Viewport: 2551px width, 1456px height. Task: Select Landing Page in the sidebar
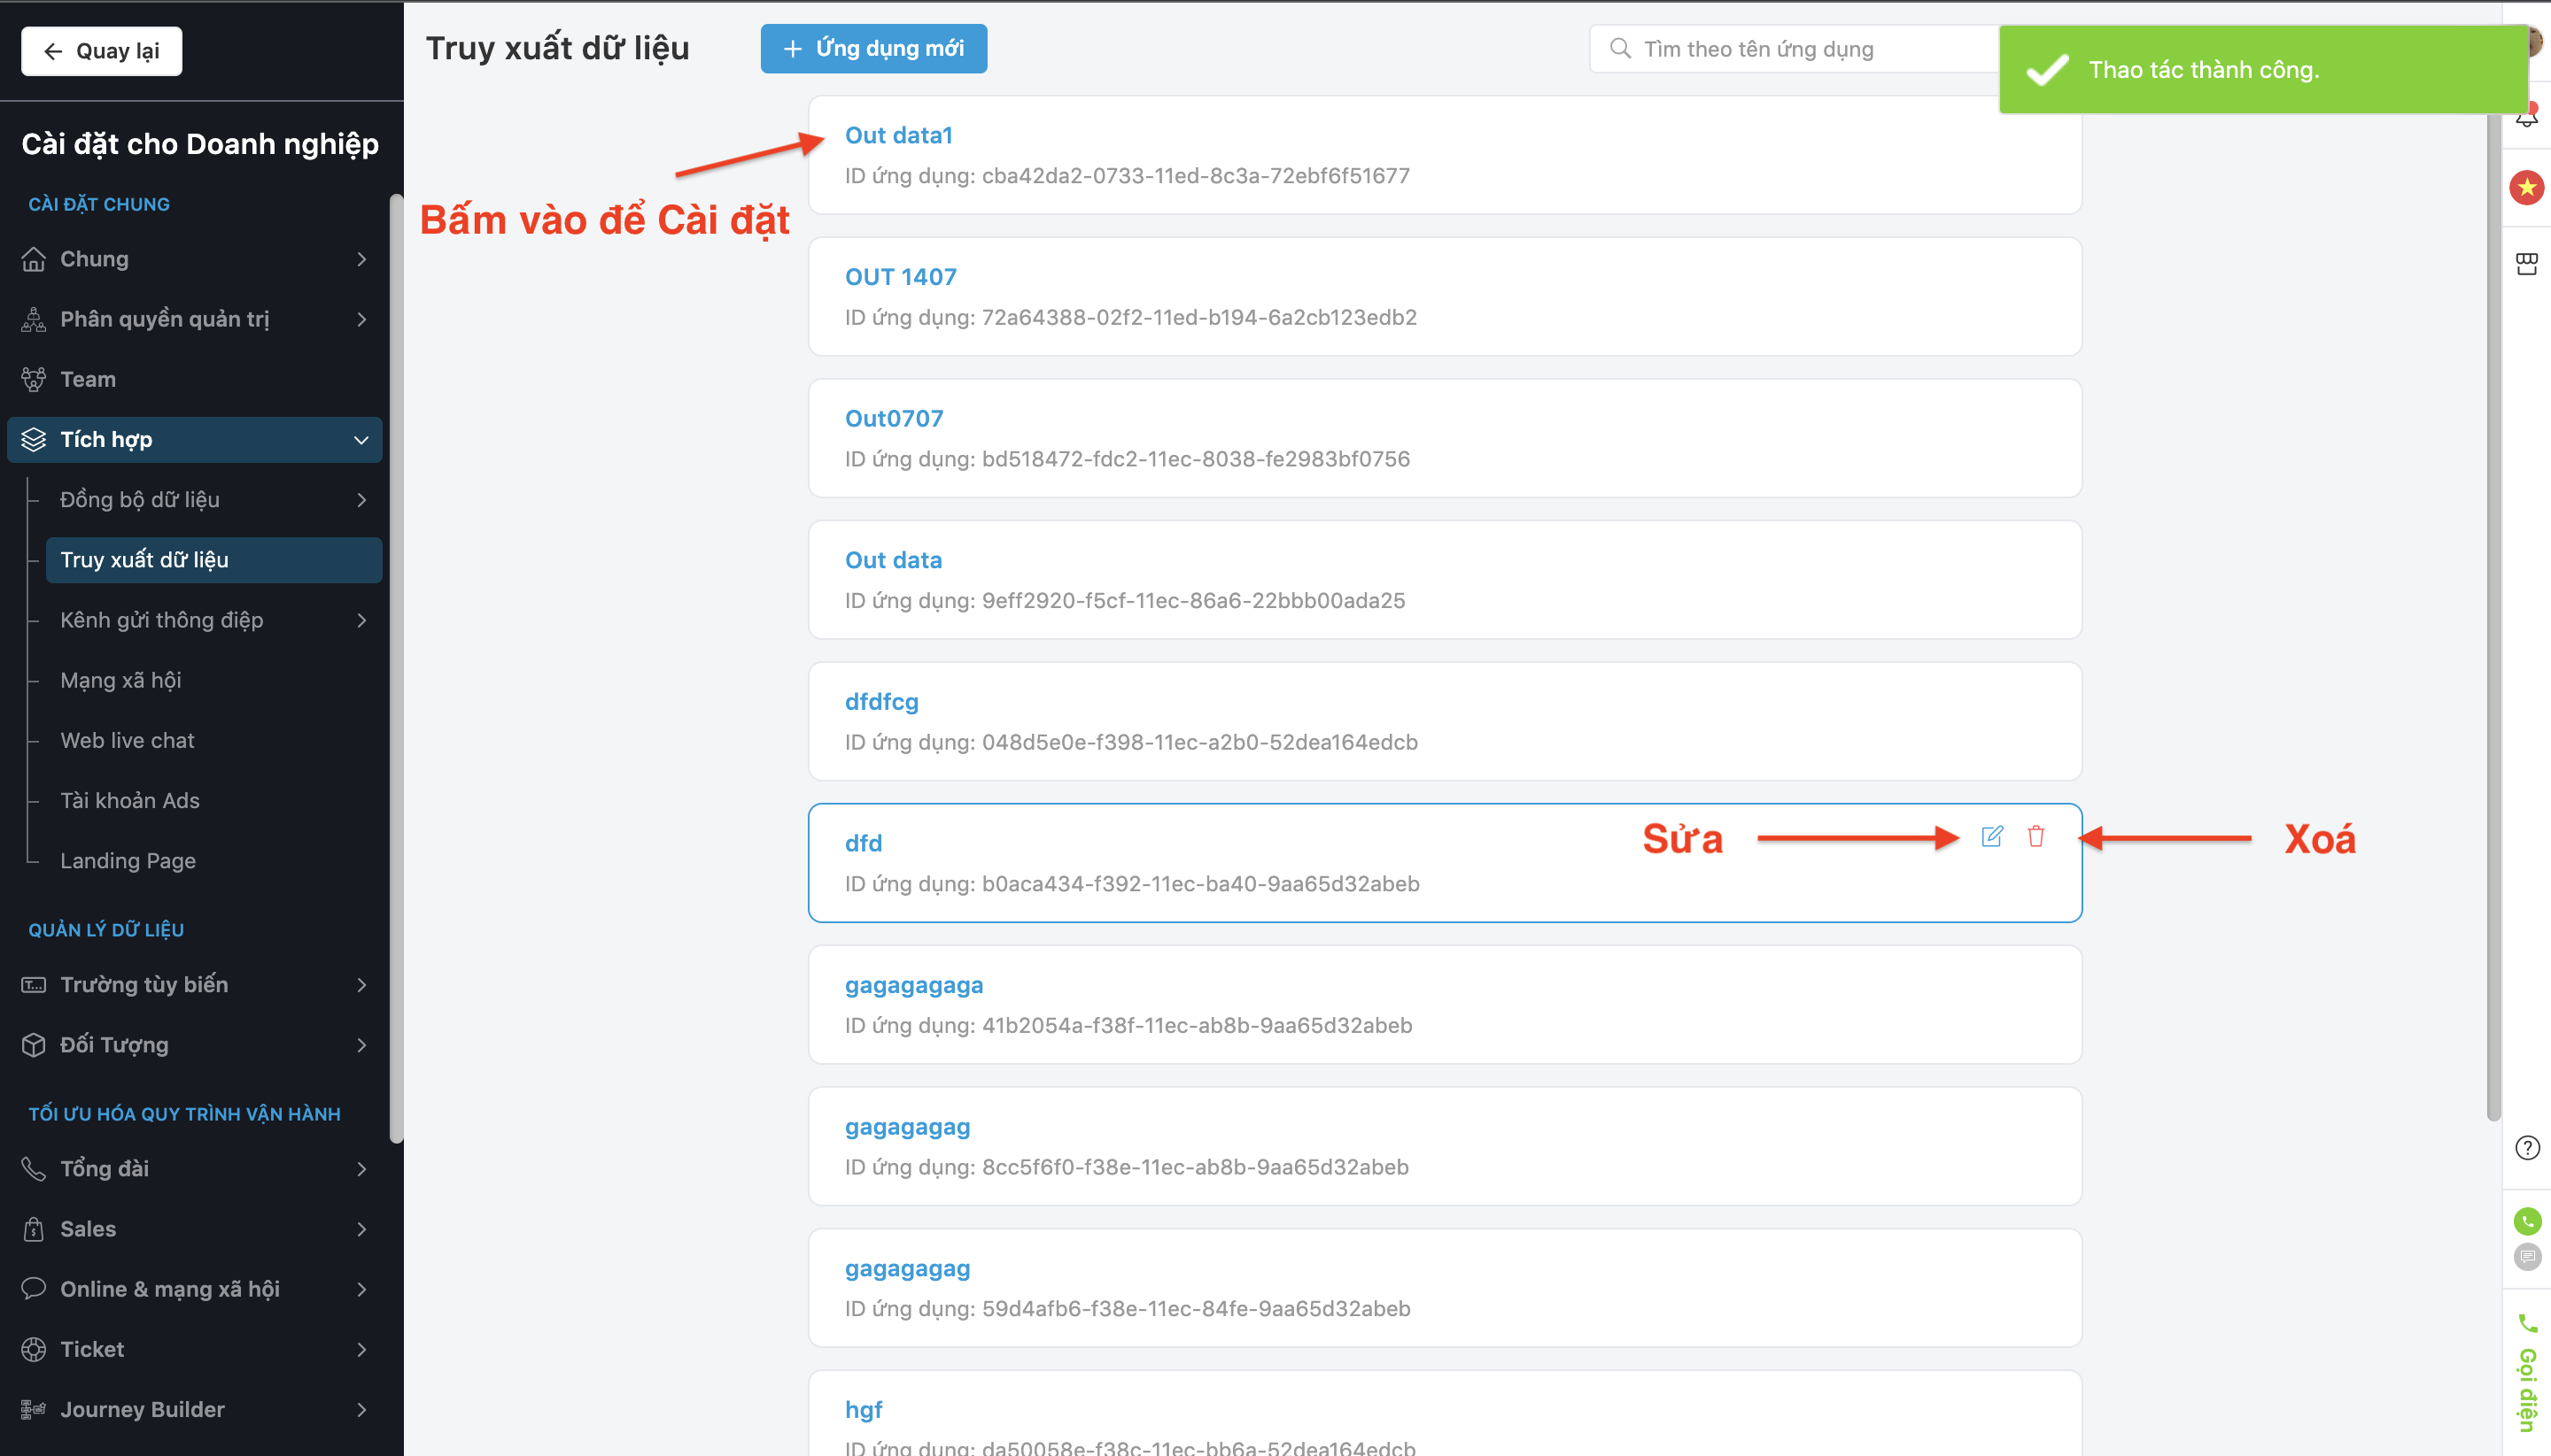point(127,861)
